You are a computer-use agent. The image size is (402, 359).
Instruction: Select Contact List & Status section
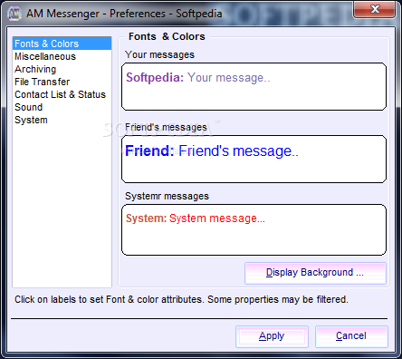point(62,94)
